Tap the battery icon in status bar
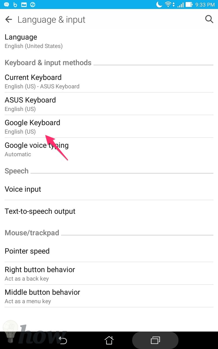The height and width of the screenshot is (349, 218). click(189, 5)
